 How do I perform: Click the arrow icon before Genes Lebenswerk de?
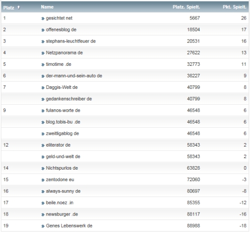coord(43,226)
